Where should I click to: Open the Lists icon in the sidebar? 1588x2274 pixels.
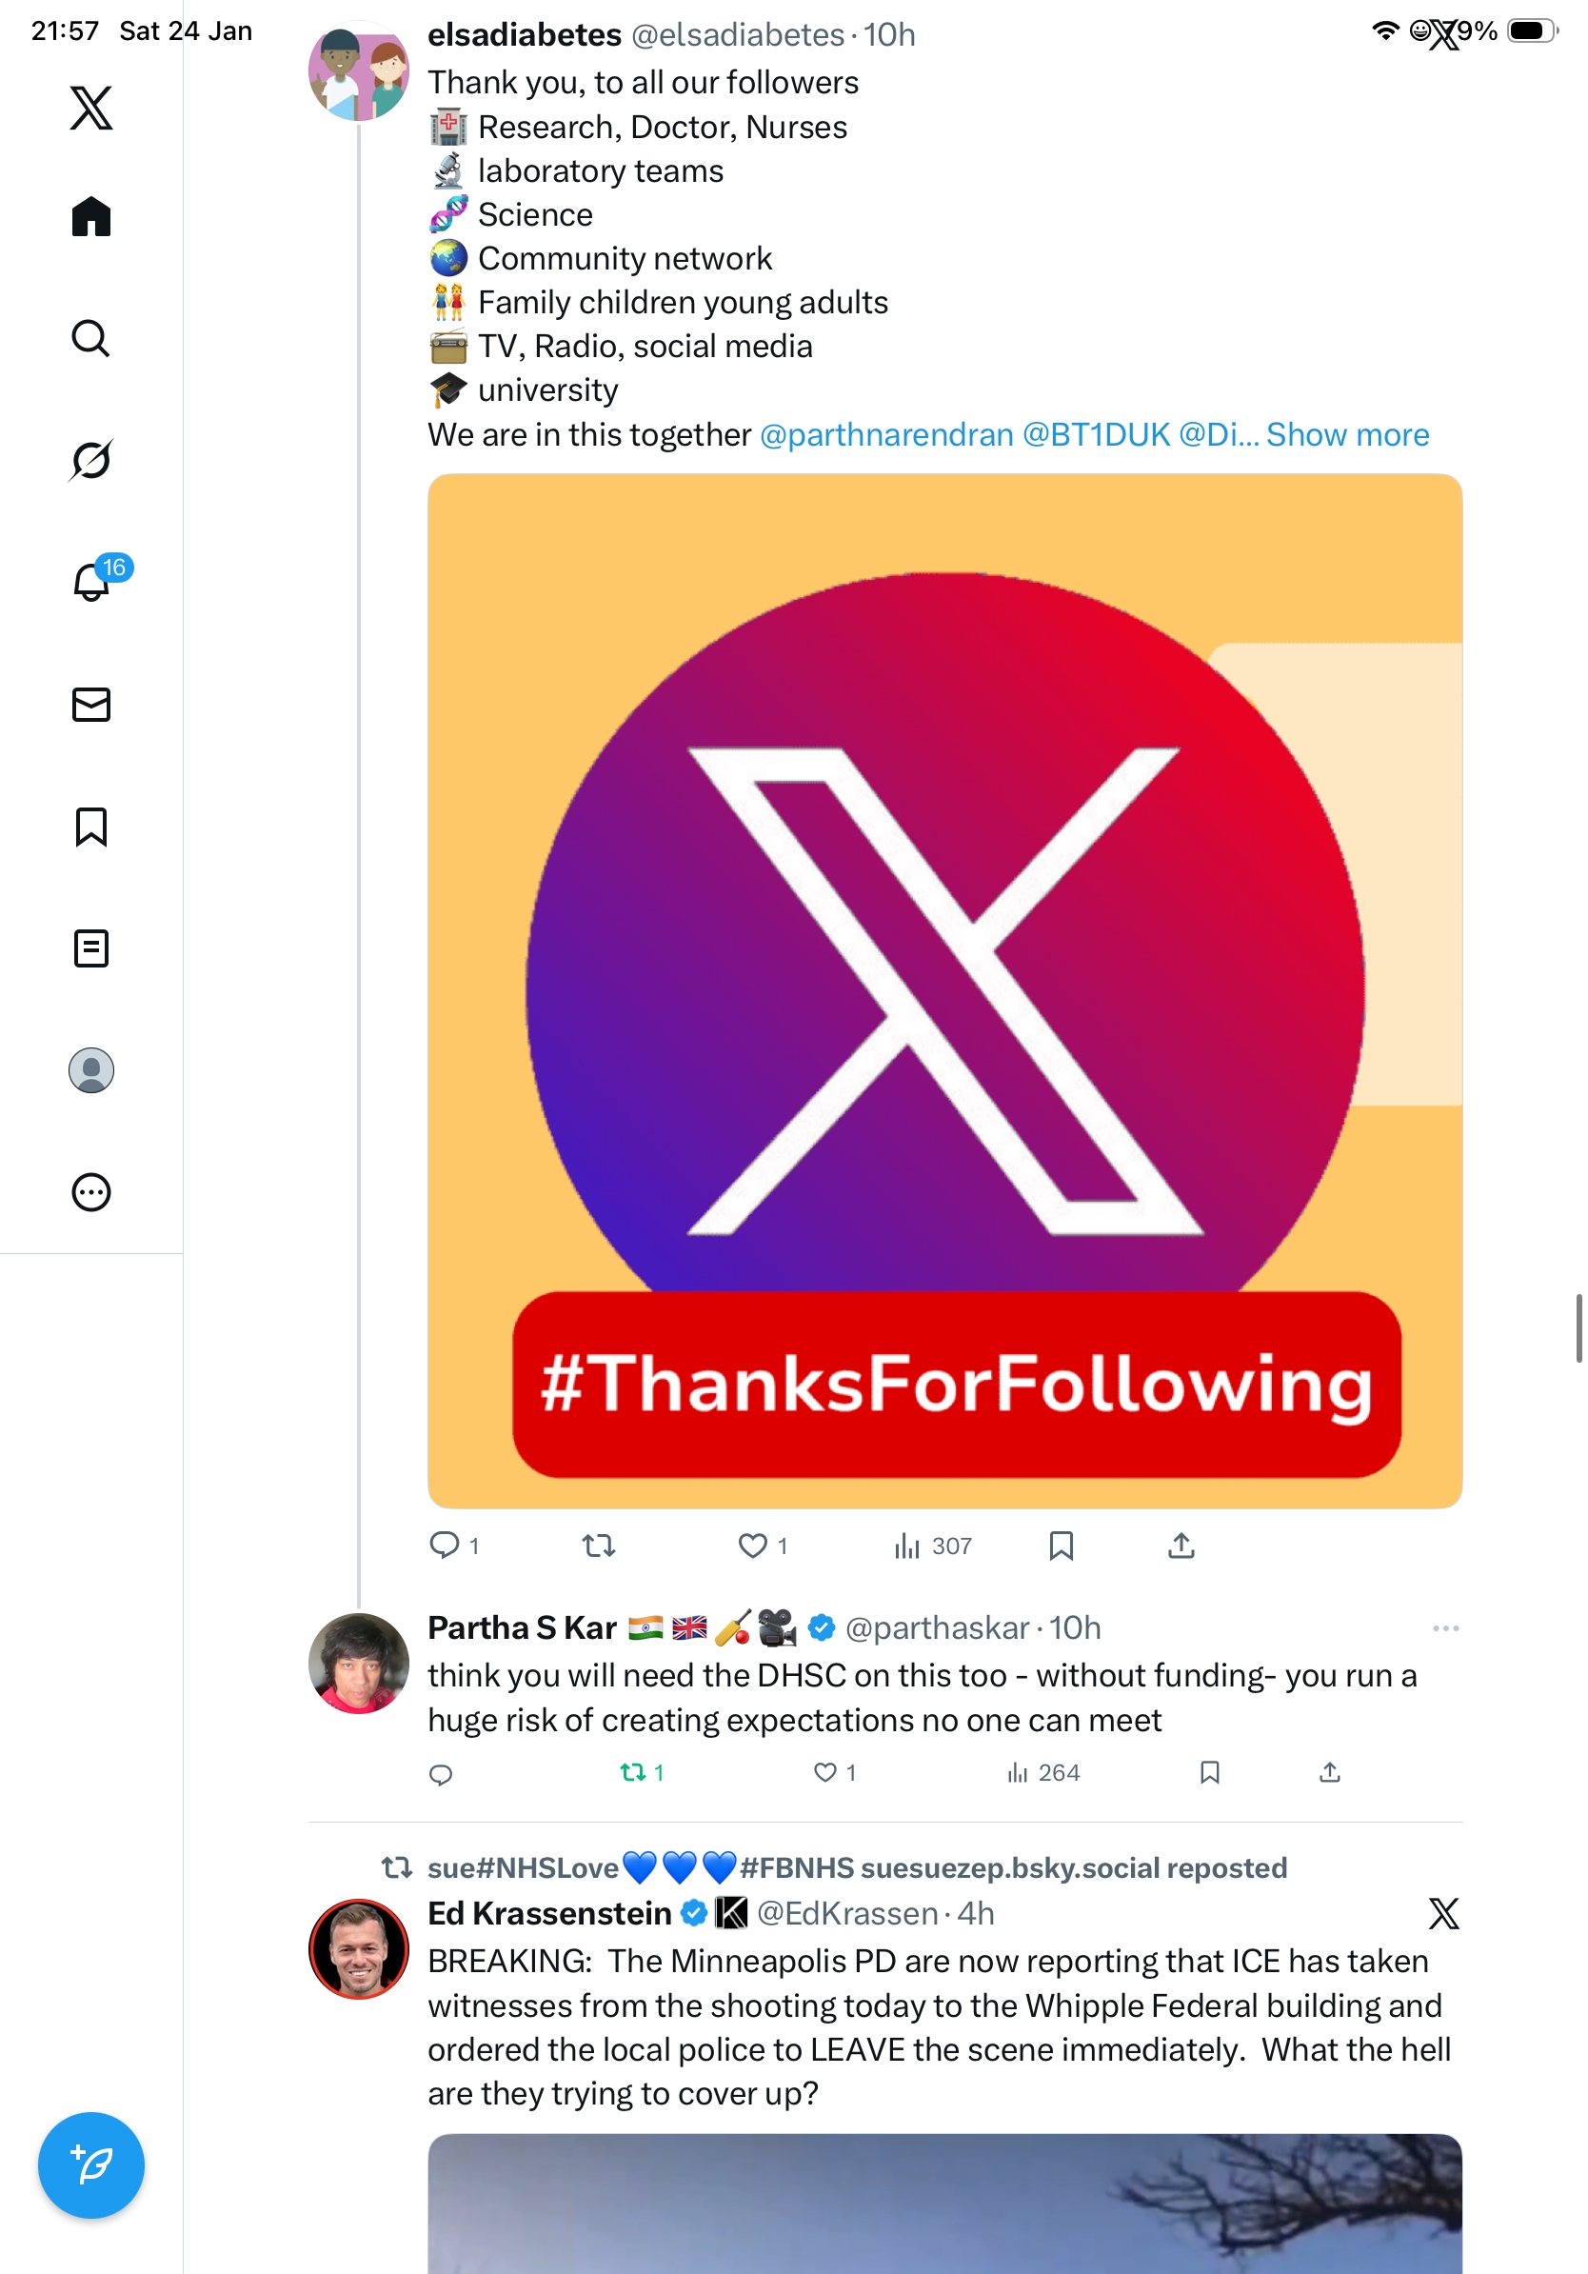click(x=91, y=947)
